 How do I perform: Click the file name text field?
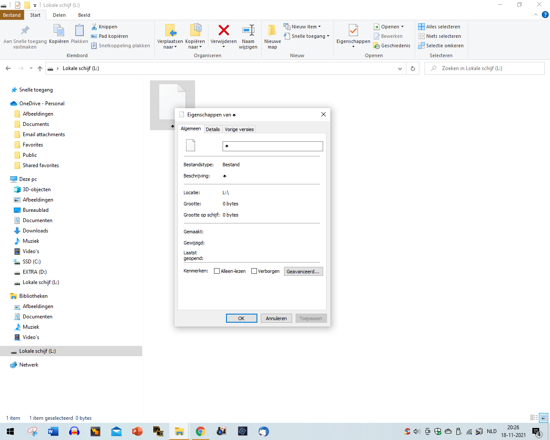coord(272,146)
